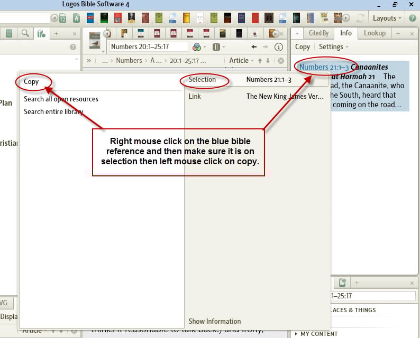Viewport: 420px width, 338px height.
Task: Open the solid red book shortcut
Action: click(255, 18)
